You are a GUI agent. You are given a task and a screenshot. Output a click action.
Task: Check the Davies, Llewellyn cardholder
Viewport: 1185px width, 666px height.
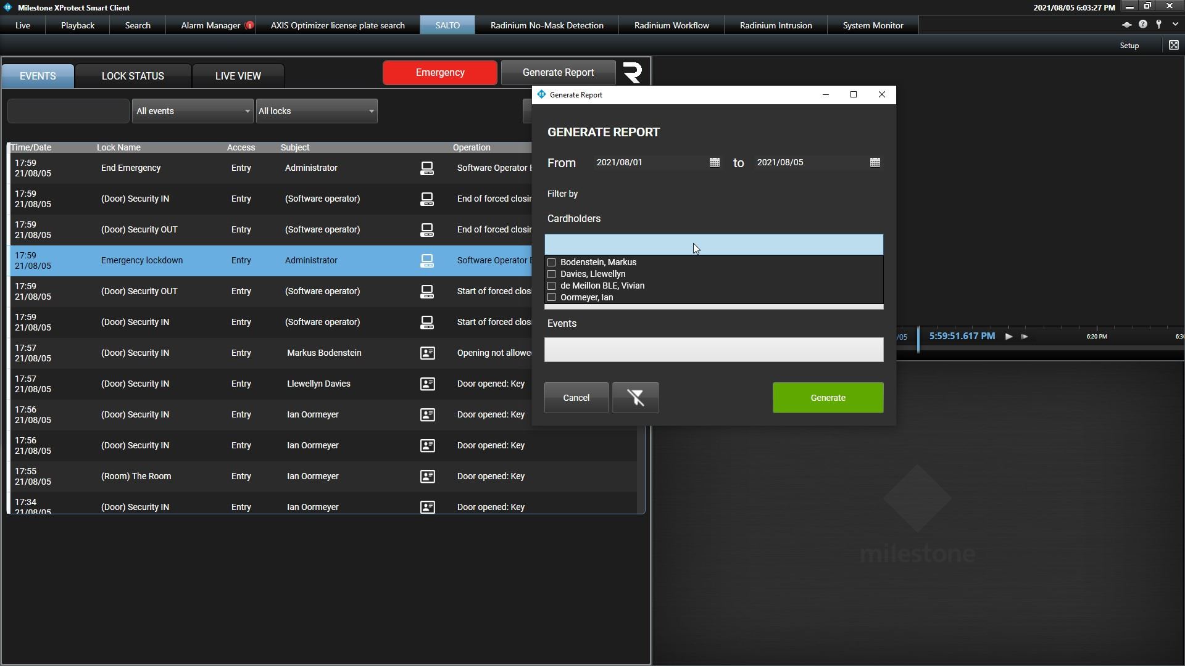pyautogui.click(x=552, y=274)
